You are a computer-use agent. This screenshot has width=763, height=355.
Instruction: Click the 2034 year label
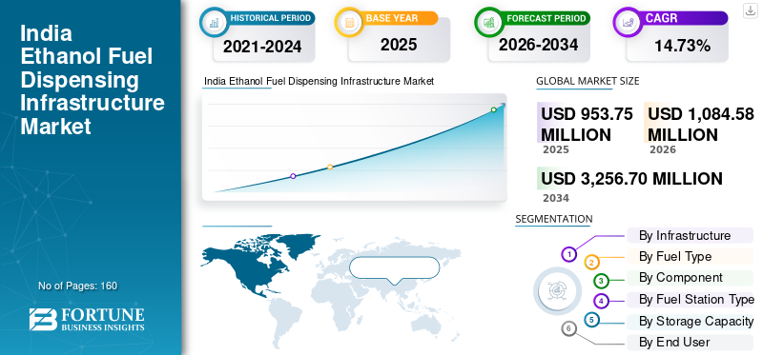pos(556,198)
